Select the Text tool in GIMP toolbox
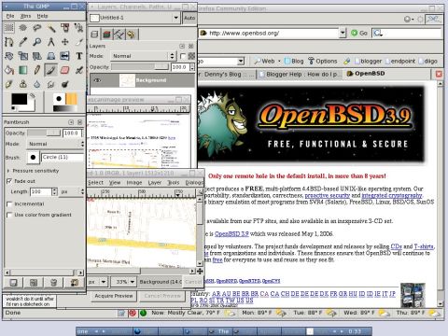Viewport: 448px width, 336px height. pos(79,56)
